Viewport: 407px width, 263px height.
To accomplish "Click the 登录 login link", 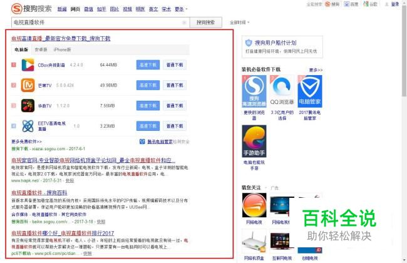I will pyautogui.click(x=395, y=4).
